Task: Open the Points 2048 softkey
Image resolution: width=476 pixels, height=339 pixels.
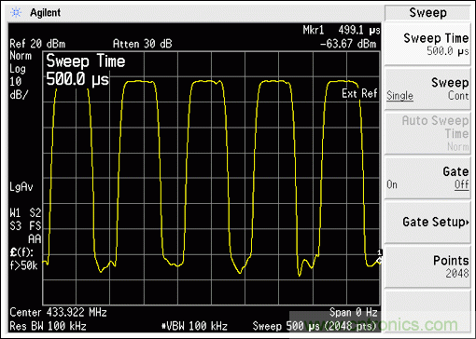Action: coord(427,267)
